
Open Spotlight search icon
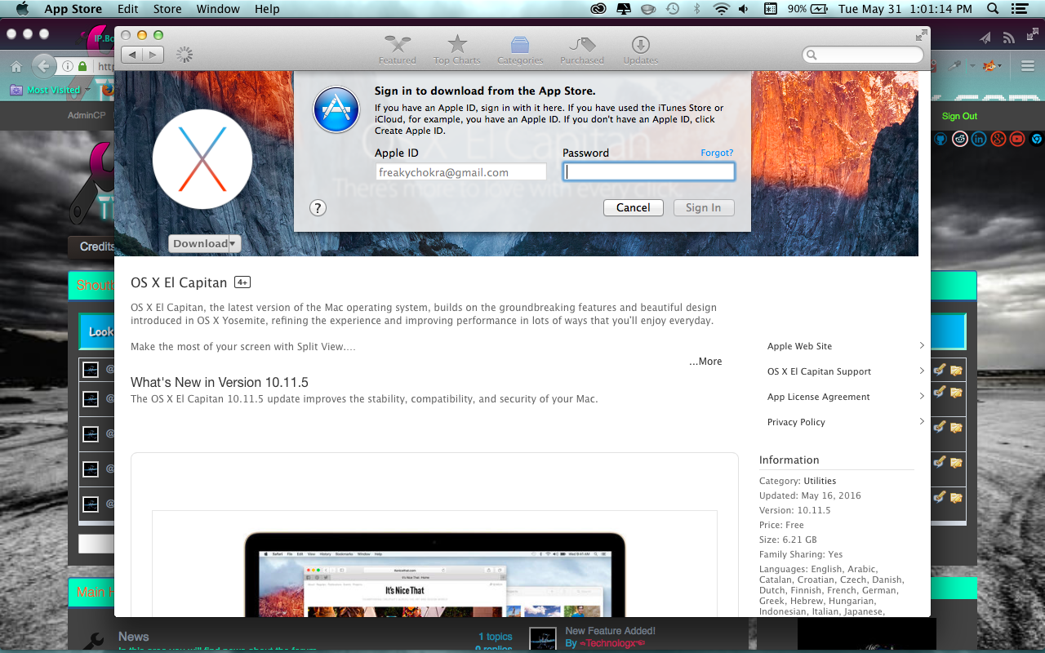point(993,9)
